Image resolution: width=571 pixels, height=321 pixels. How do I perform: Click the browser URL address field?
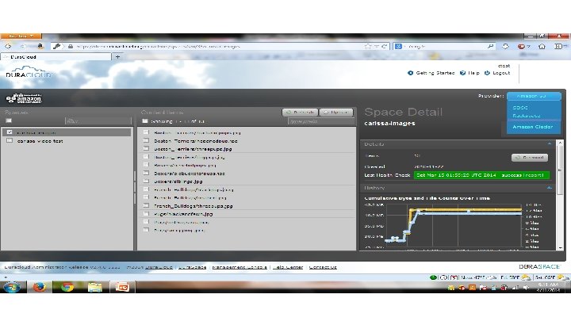click(219, 47)
